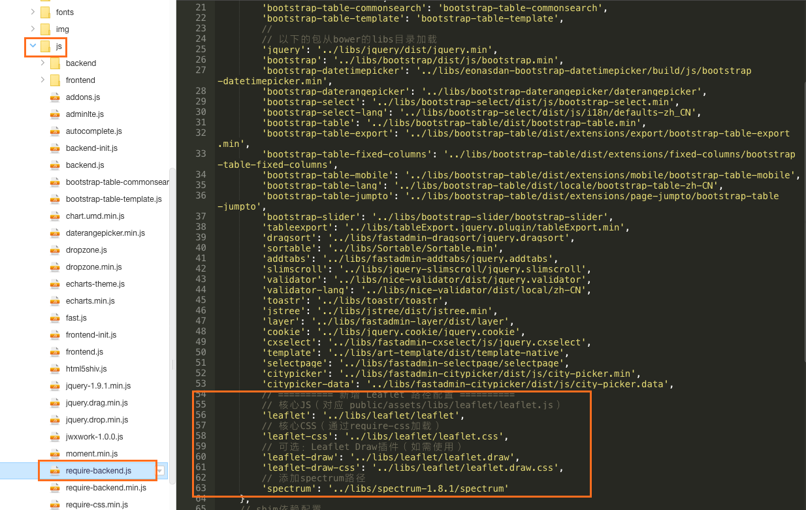Screen dimensions: 806x510
Task: Expand the backend folder chevron
Action: [x=42, y=63]
